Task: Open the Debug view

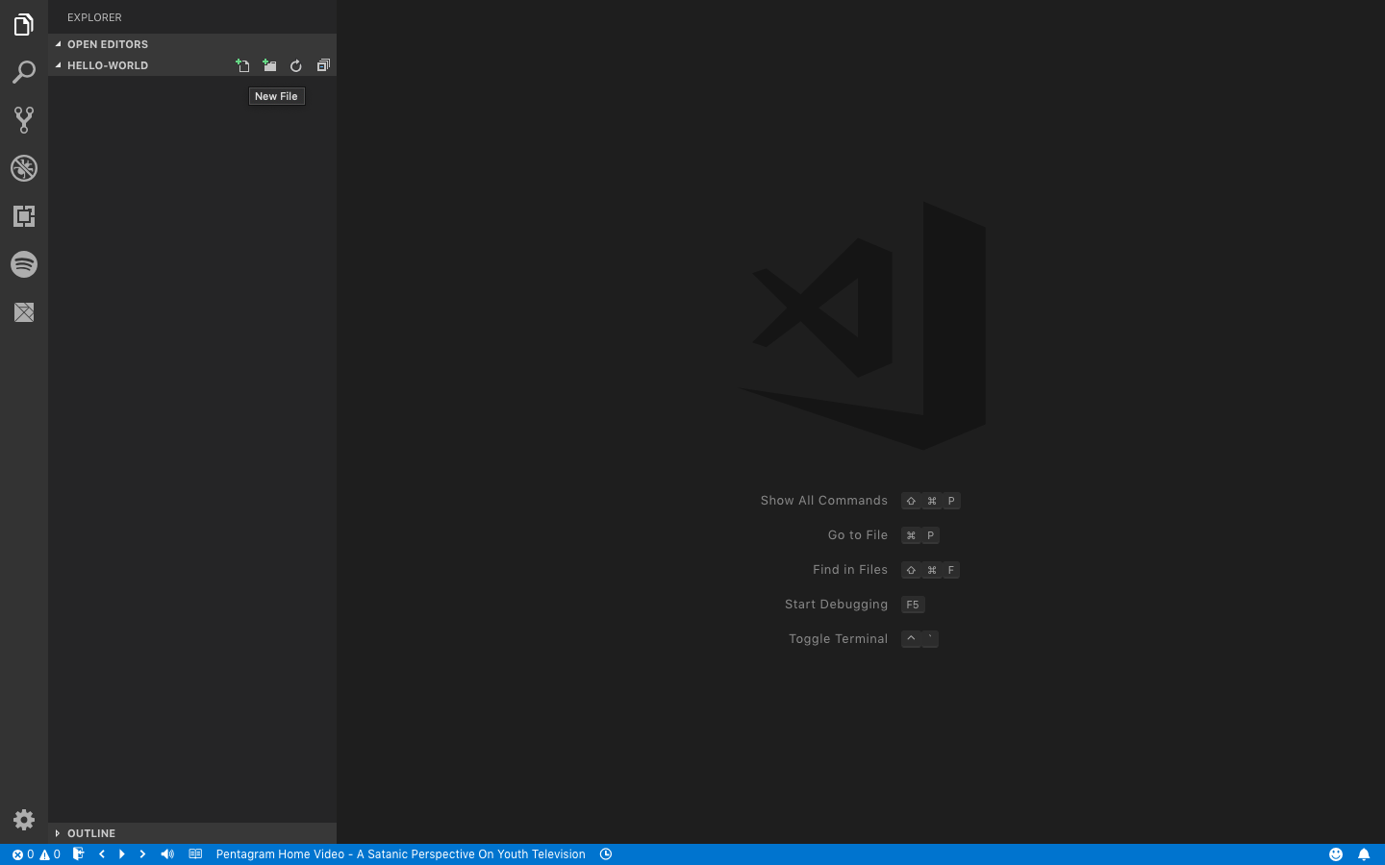Action: tap(24, 168)
